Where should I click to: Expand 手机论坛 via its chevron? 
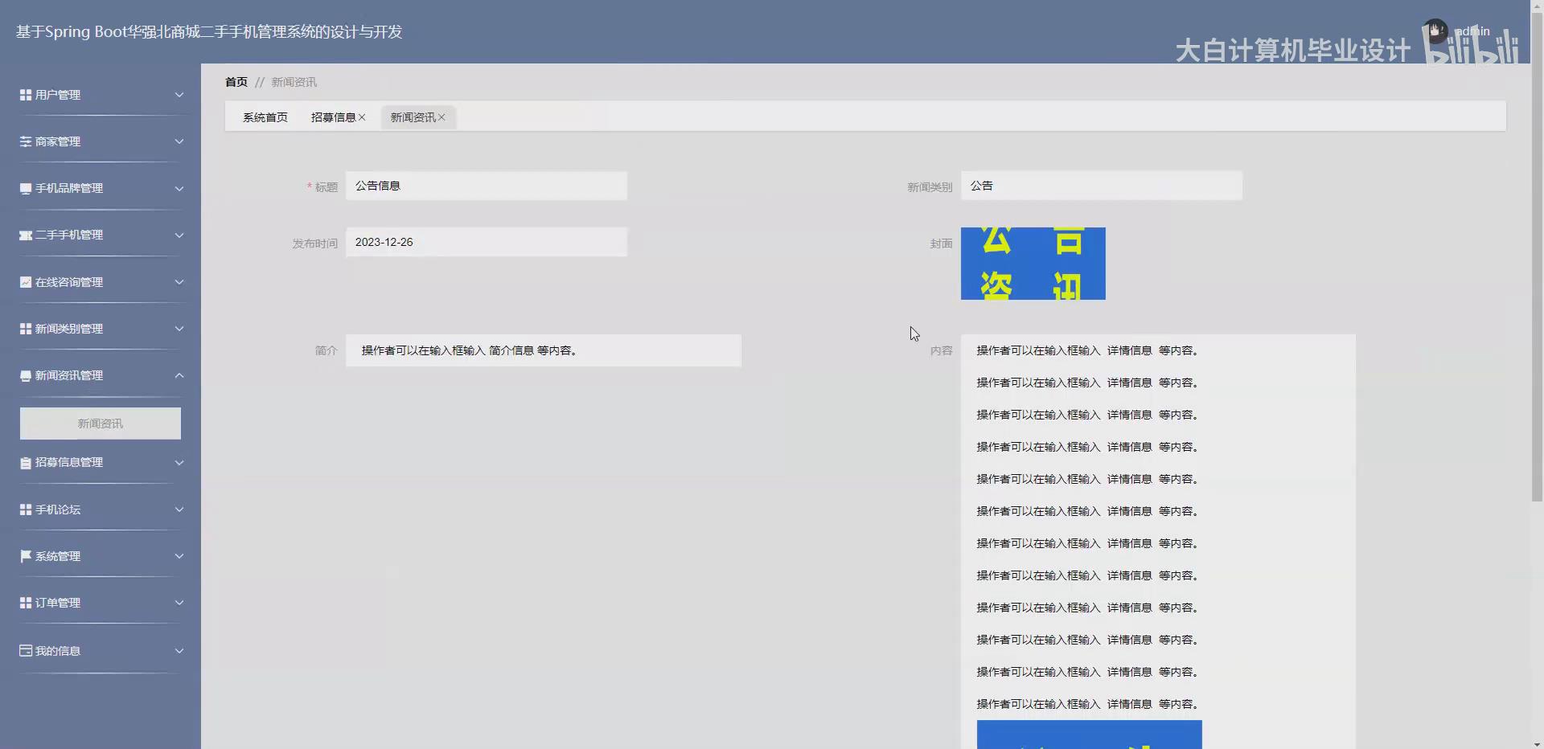179,510
